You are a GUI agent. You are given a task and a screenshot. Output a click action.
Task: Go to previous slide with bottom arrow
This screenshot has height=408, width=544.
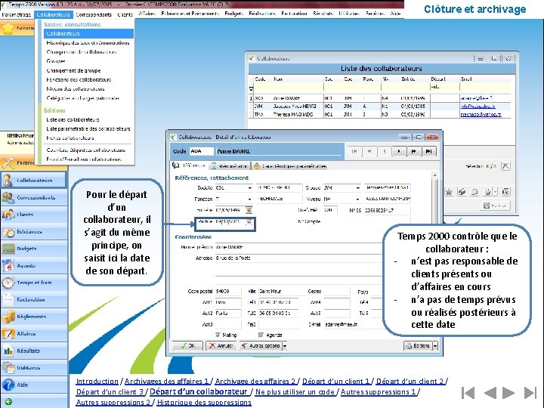(490, 393)
